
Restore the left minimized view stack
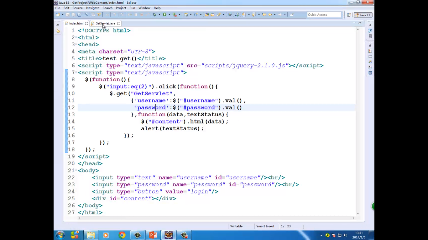click(57, 25)
